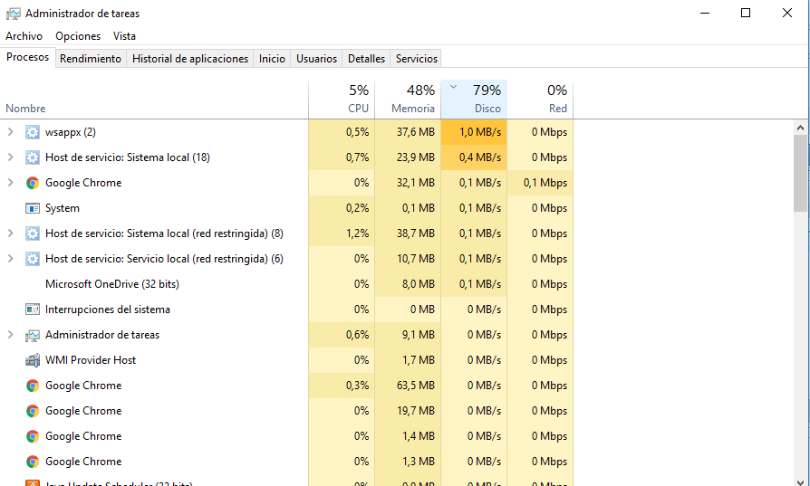Sort processes by the CPU column header

click(342, 100)
